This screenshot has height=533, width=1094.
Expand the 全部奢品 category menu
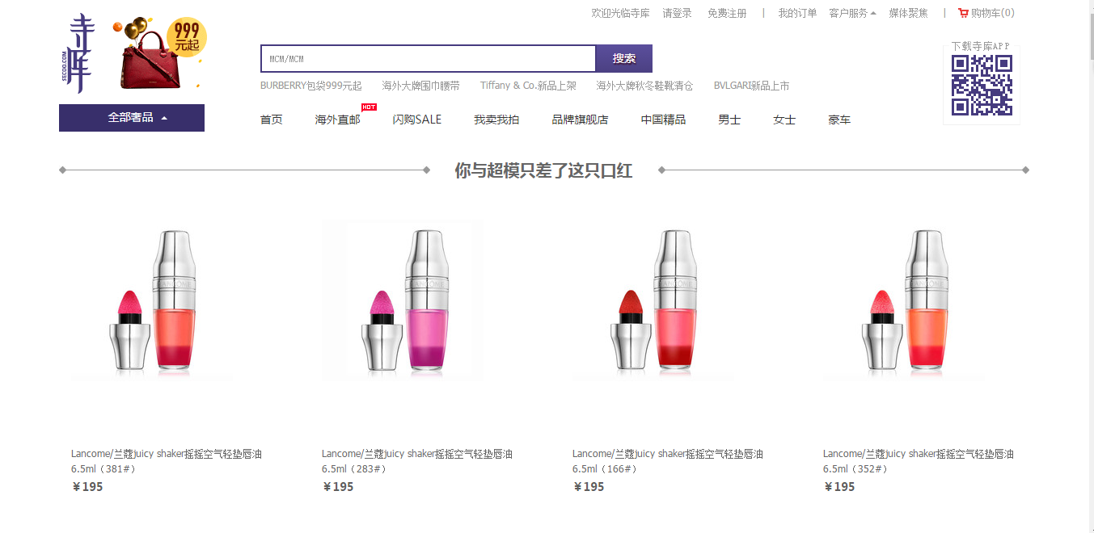click(132, 118)
